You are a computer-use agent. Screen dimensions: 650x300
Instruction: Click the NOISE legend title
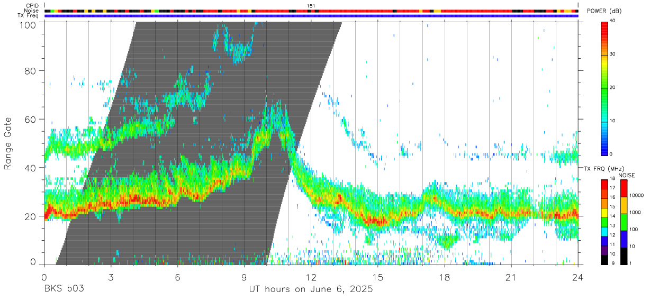(x=627, y=175)
